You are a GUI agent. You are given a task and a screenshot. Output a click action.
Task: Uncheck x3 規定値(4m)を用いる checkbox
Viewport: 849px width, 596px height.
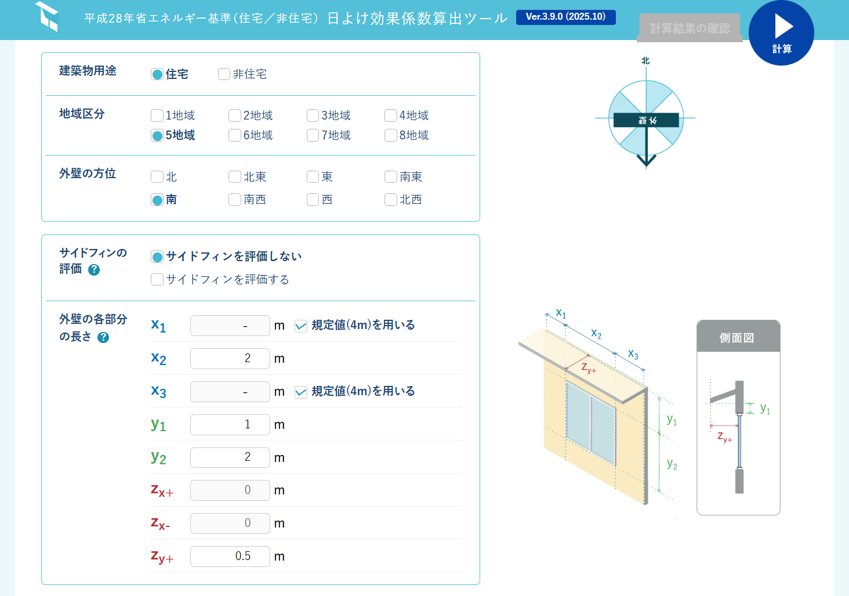(x=300, y=392)
